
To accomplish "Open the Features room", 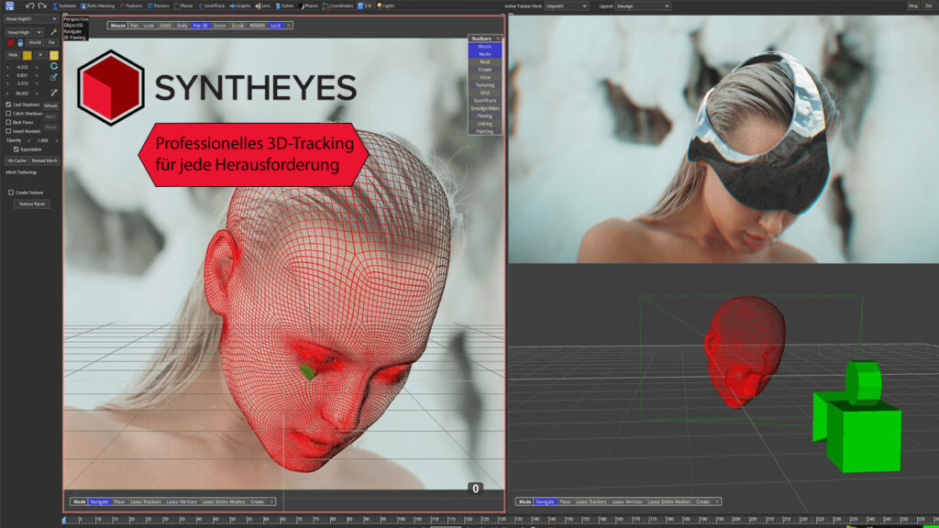I will coord(131,6).
